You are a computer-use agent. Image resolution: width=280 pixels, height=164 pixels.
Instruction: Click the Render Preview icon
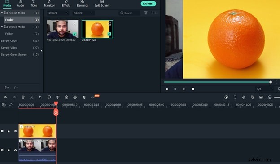click(x=226, y=97)
